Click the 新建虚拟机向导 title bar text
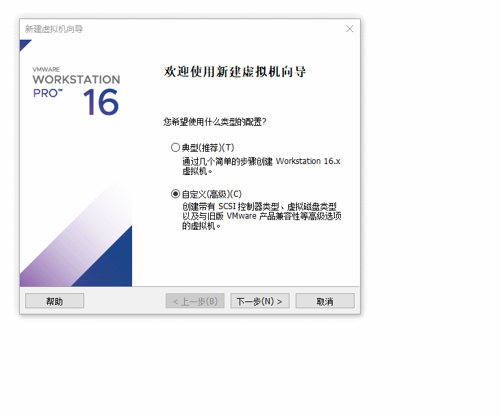 click(54, 29)
